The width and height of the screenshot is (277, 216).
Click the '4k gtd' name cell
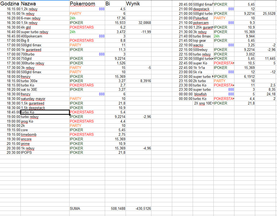(x=45, y=27)
